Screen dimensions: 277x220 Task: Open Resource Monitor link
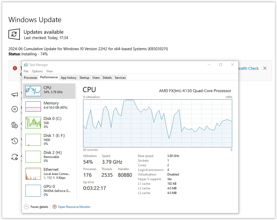click(74, 207)
